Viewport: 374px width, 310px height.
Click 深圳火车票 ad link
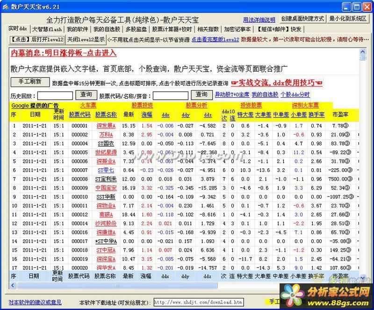click(305, 105)
